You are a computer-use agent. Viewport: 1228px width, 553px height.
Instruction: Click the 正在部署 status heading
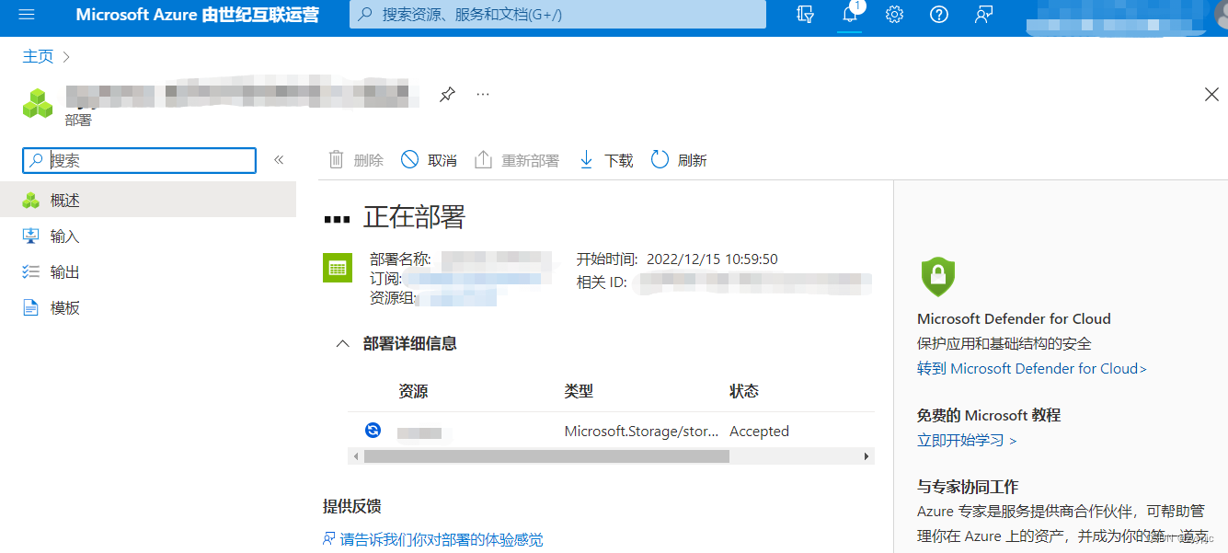point(414,217)
